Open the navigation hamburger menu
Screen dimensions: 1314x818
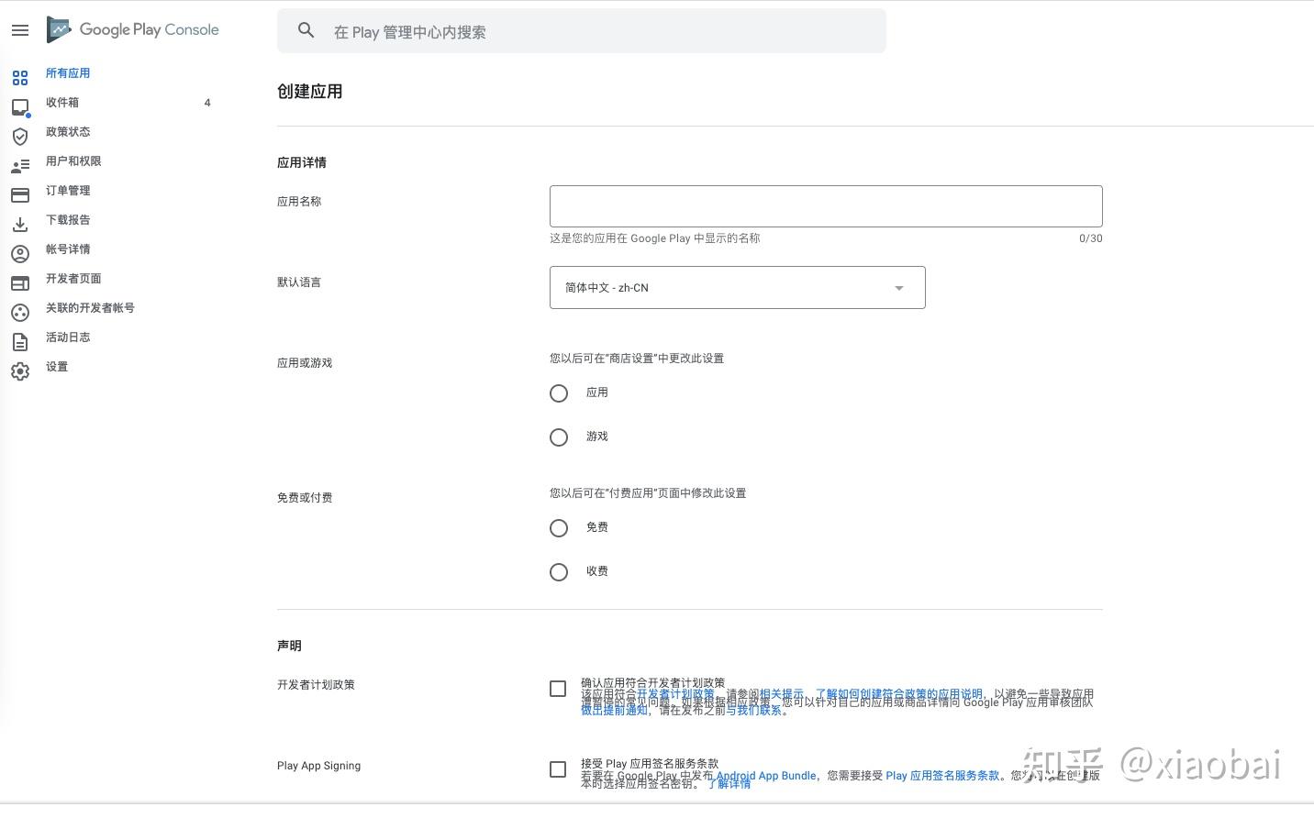click(x=20, y=30)
